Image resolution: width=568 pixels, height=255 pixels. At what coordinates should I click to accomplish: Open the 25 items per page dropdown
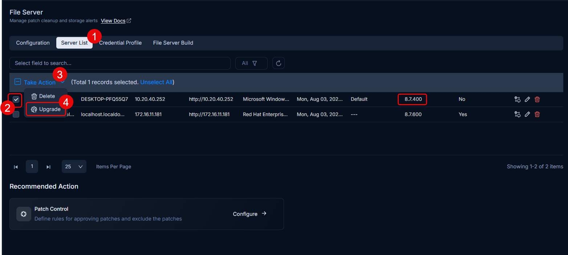[x=74, y=166]
